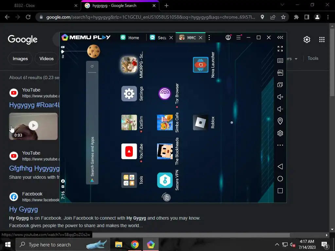Open the Settings app in MEmu
The width and height of the screenshot is (335, 251).
coord(129,94)
